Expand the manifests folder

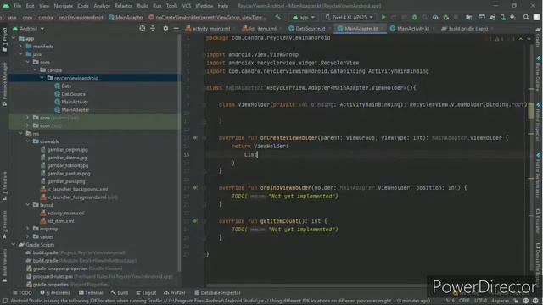20,47
